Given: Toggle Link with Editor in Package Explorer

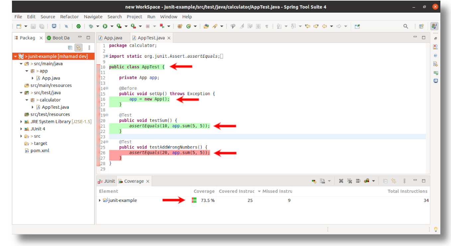Looking at the screenshot, I should [x=78, y=48].
